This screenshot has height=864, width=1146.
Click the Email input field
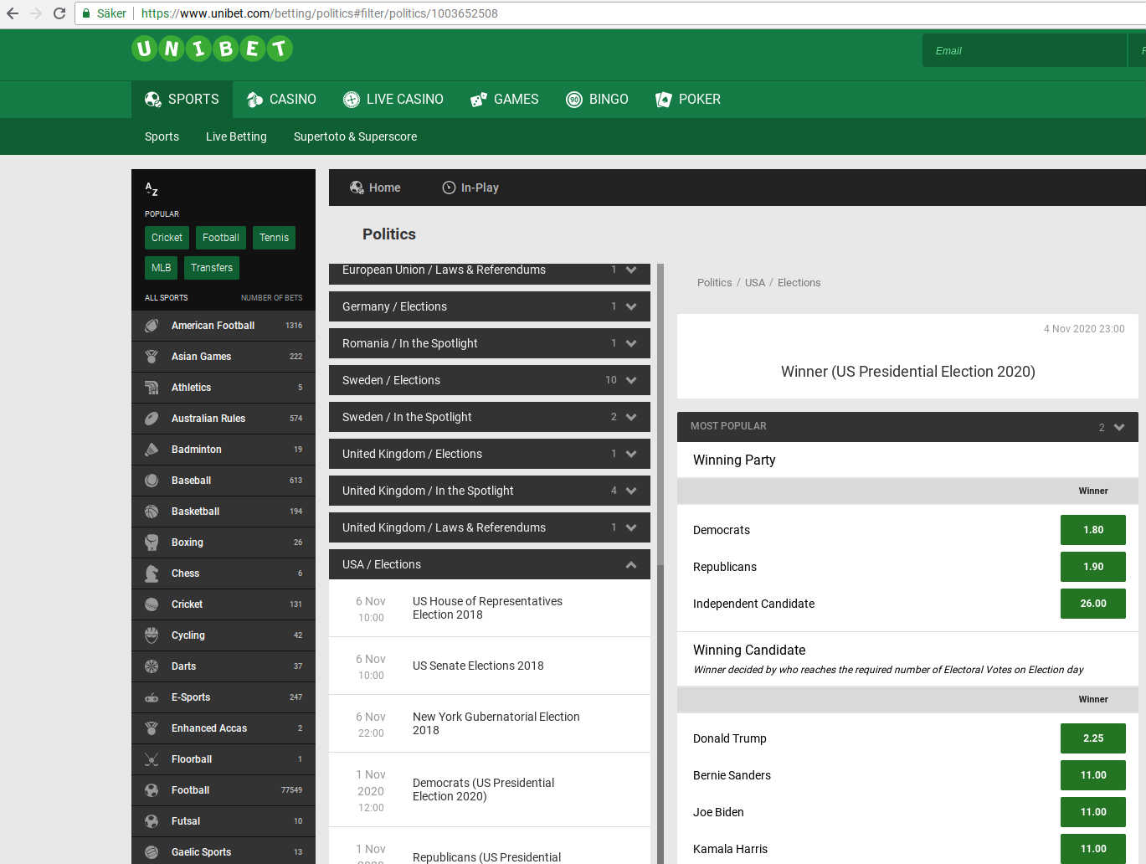1025,50
